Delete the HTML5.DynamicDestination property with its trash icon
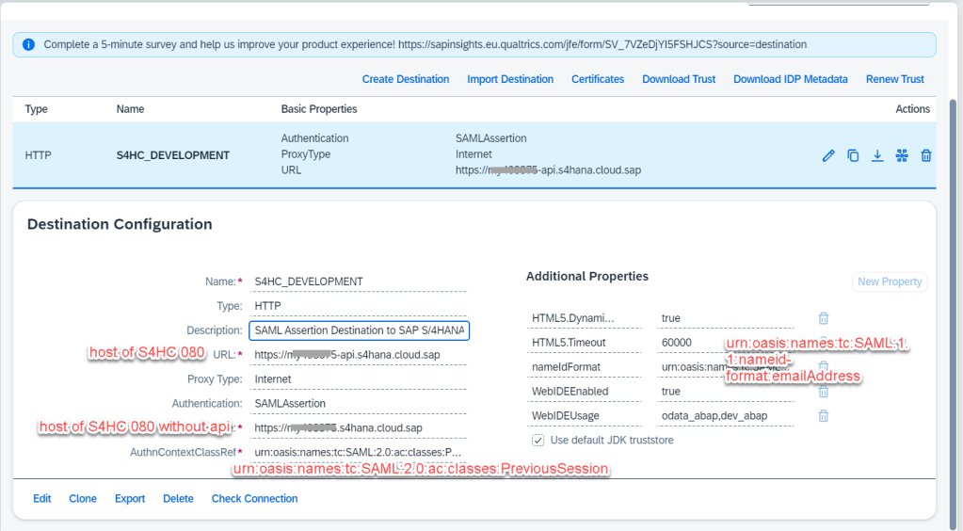This screenshot has height=531, width=963. [x=824, y=318]
